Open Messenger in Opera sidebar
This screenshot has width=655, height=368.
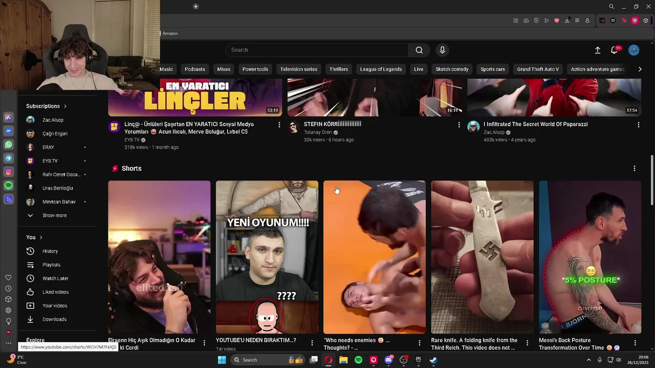pos(9,131)
